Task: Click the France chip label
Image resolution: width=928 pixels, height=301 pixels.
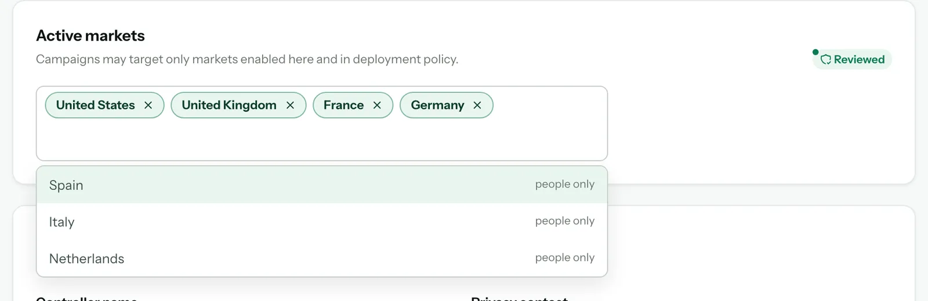Action: (343, 105)
